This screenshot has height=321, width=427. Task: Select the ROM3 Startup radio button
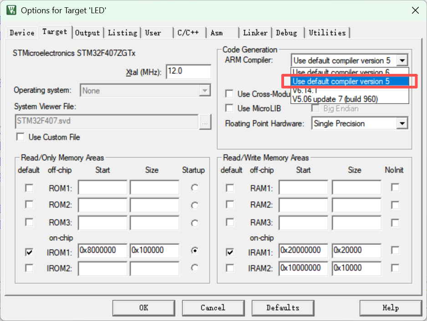195,223
